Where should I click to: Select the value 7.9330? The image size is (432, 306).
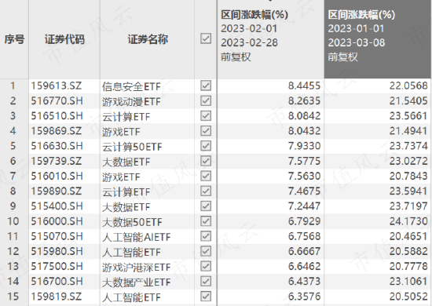305,146
